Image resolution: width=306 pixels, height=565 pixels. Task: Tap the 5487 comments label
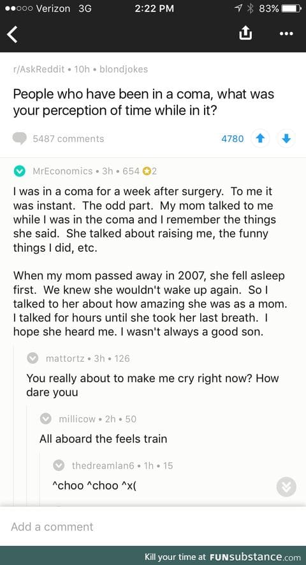coord(68,139)
